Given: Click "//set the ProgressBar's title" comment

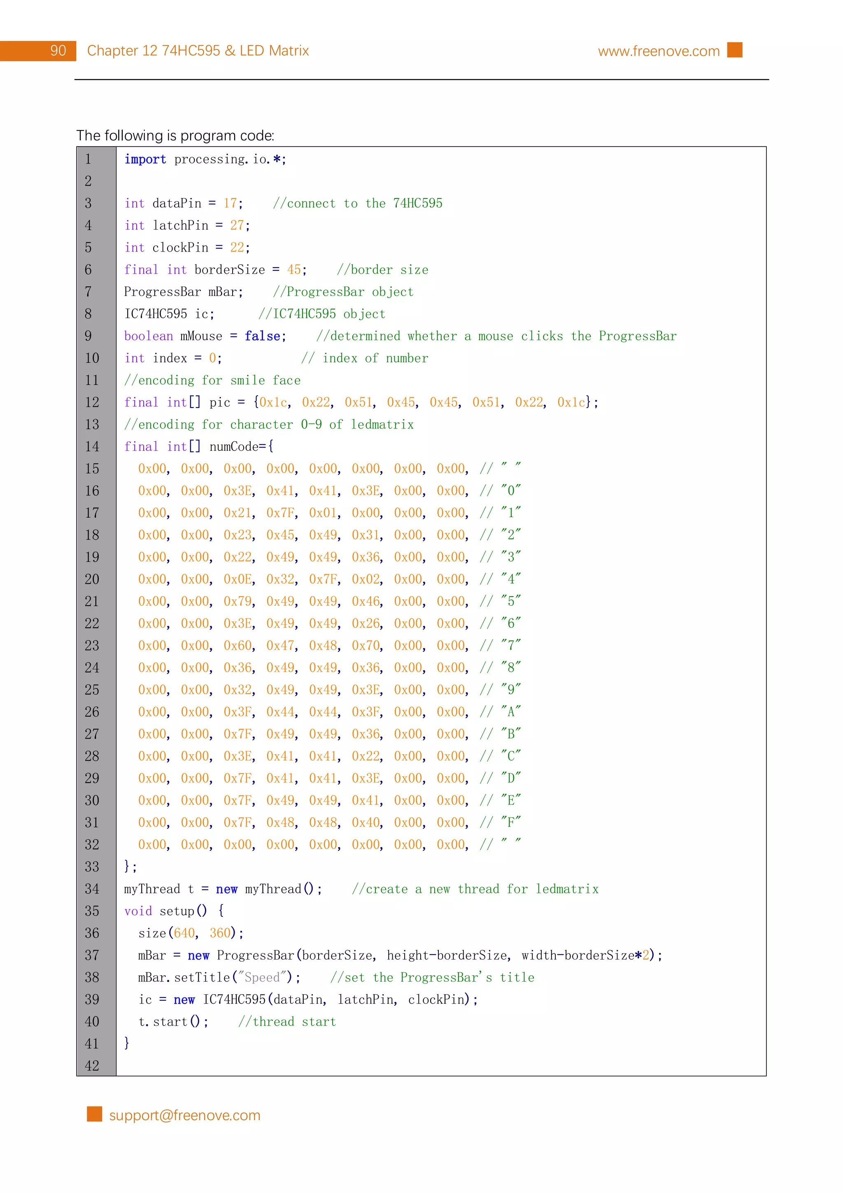Looking at the screenshot, I should coord(432,977).
